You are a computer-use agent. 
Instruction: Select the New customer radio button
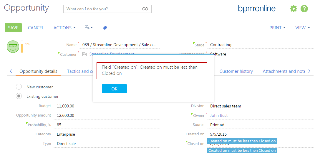pos(19,87)
